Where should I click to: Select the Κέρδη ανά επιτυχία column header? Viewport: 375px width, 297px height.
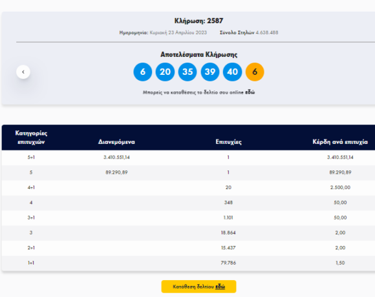(340, 142)
